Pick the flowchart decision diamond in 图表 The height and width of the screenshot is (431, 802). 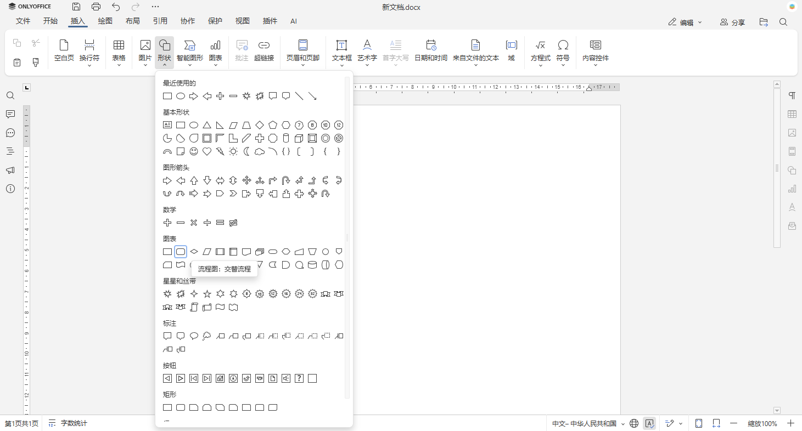pos(194,252)
